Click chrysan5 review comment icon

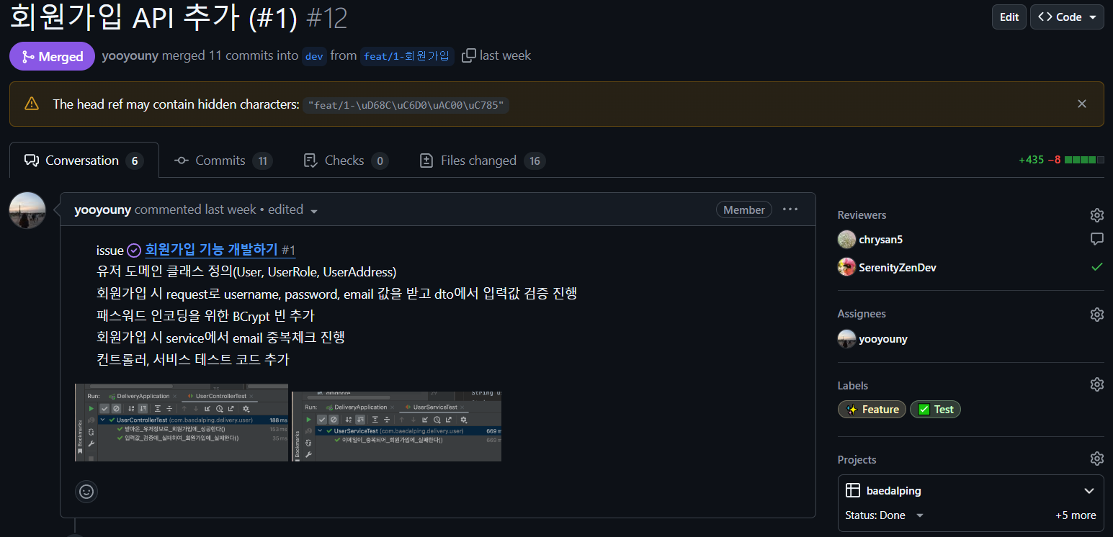(1096, 239)
